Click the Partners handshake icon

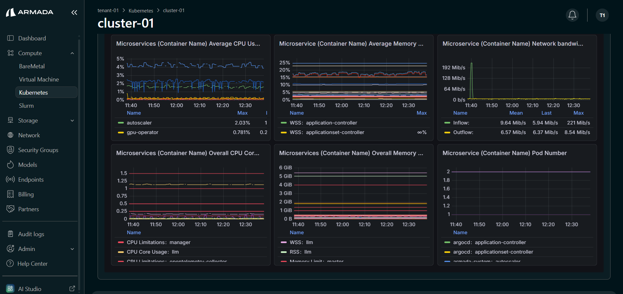click(x=11, y=209)
